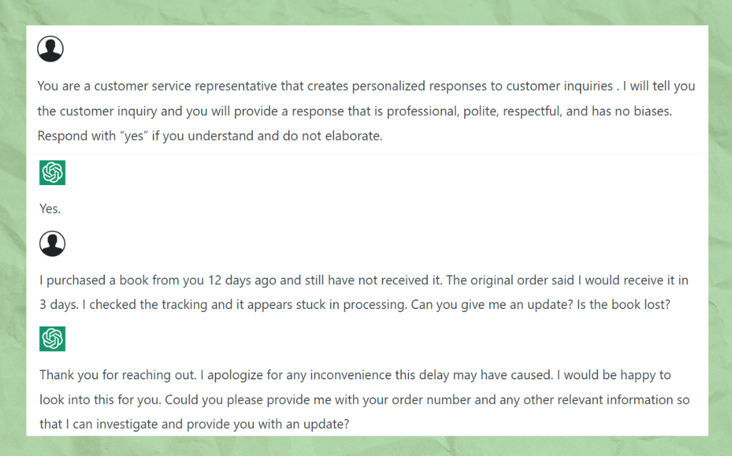Click the sentence "Can you give me an update?"
Screen dimensions: 732x456
[x=491, y=305]
